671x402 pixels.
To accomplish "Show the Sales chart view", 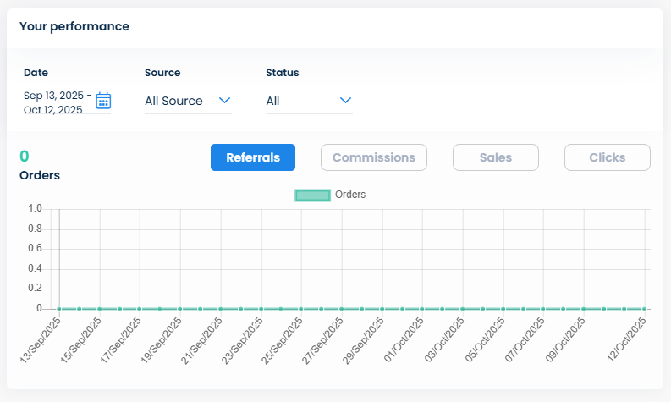I will 495,157.
